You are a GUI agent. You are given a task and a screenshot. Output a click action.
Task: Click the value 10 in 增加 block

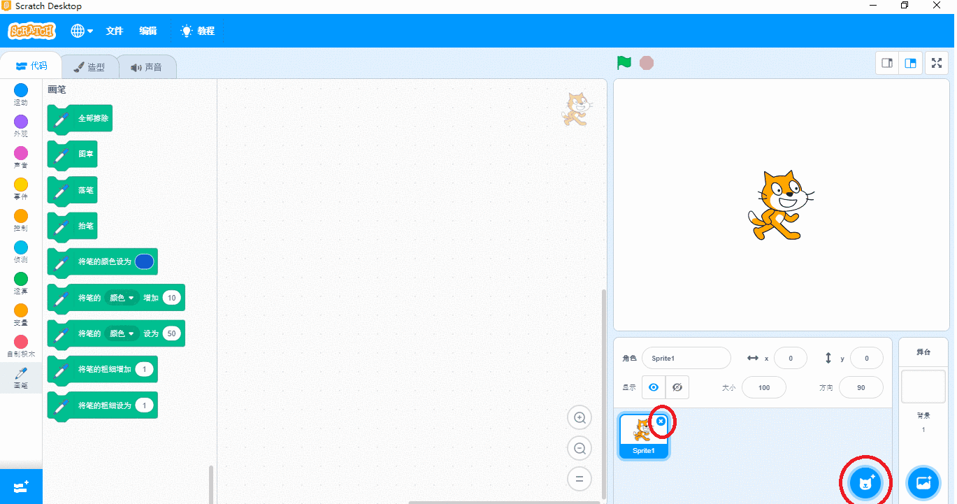pyautogui.click(x=172, y=298)
